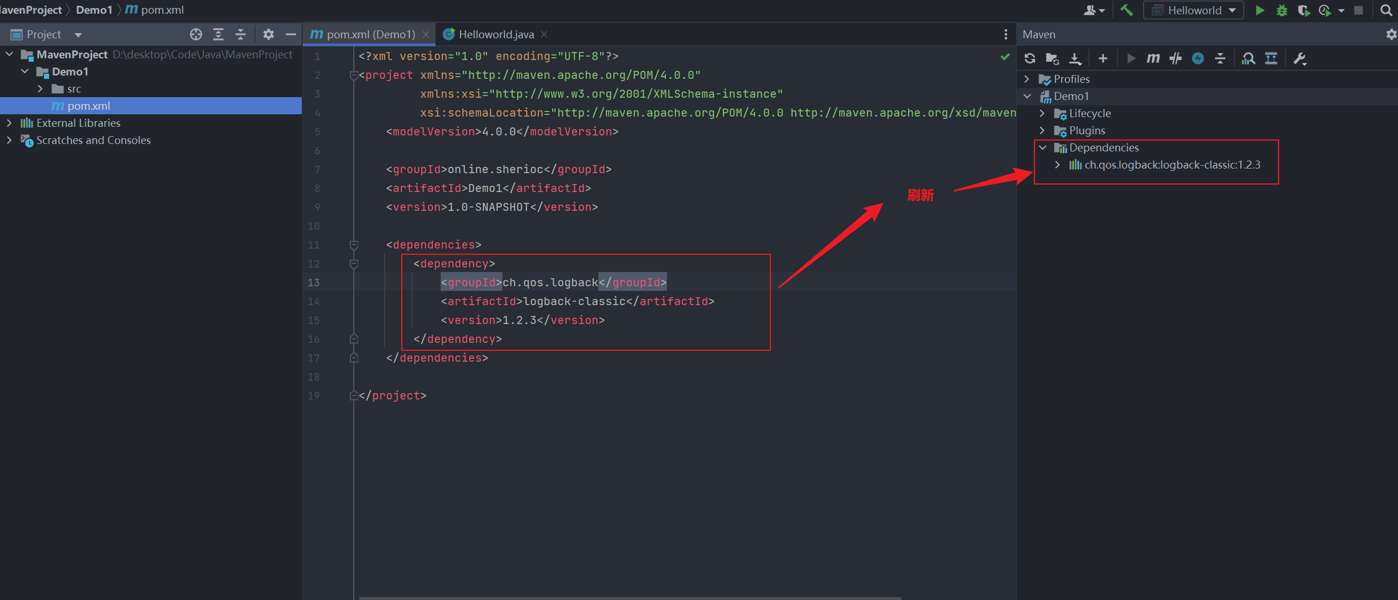Analyze Maven dependencies
This screenshot has height=600, width=1398.
1248,58
